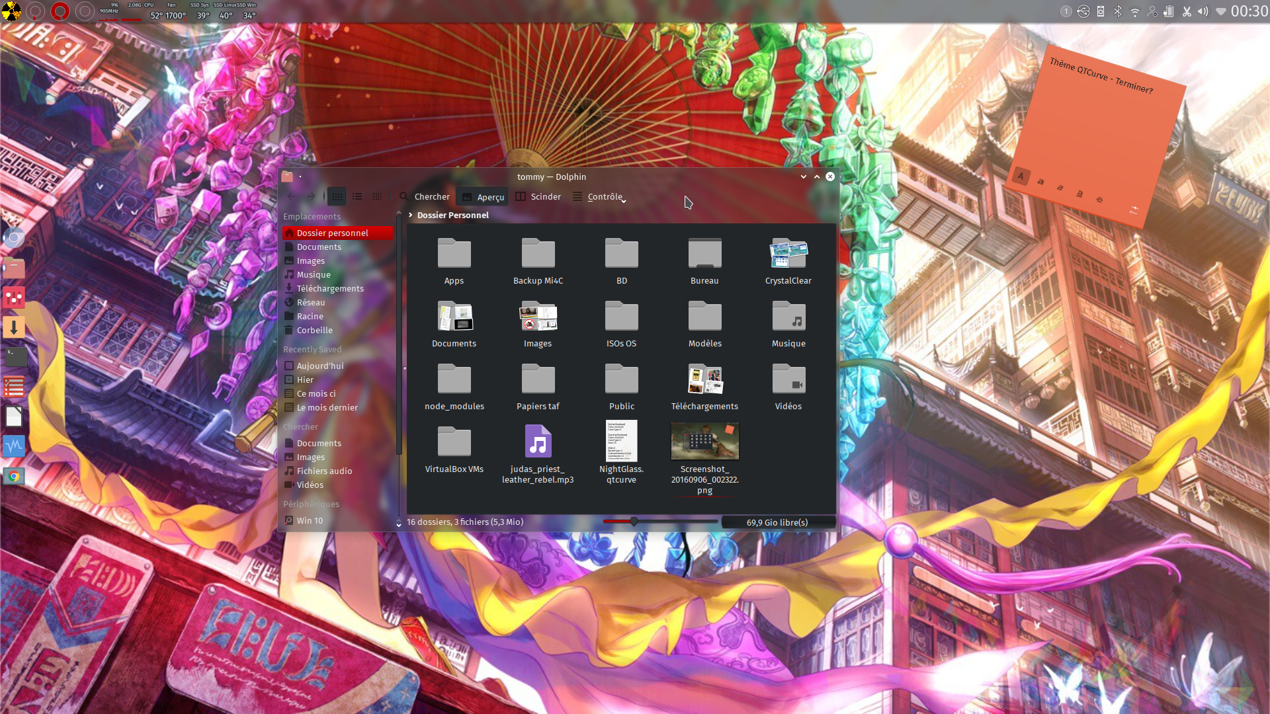This screenshot has height=714, width=1270.
Task: Open the Contrôle dropdown menu
Action: click(x=599, y=196)
